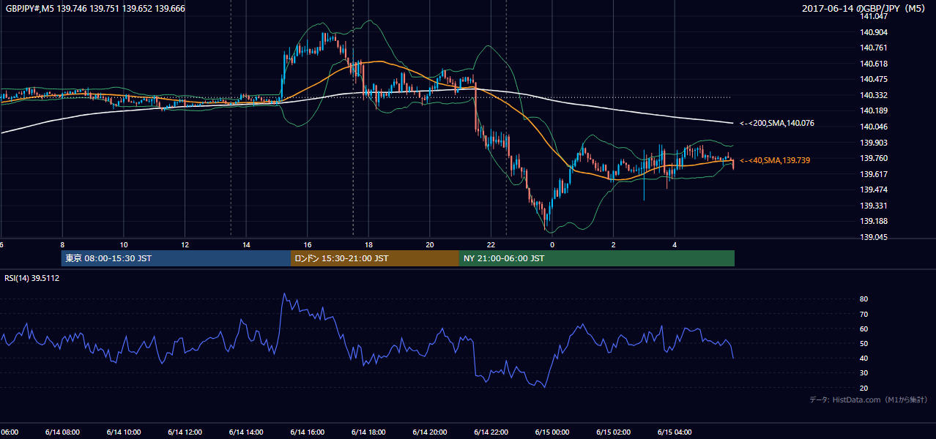Click hour label 8 under price chart
Screen dimensions: 936x439
point(62,245)
